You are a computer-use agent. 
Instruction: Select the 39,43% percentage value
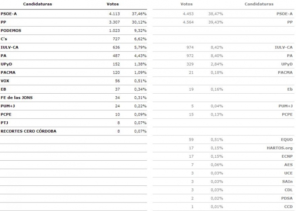(x=215, y=22)
